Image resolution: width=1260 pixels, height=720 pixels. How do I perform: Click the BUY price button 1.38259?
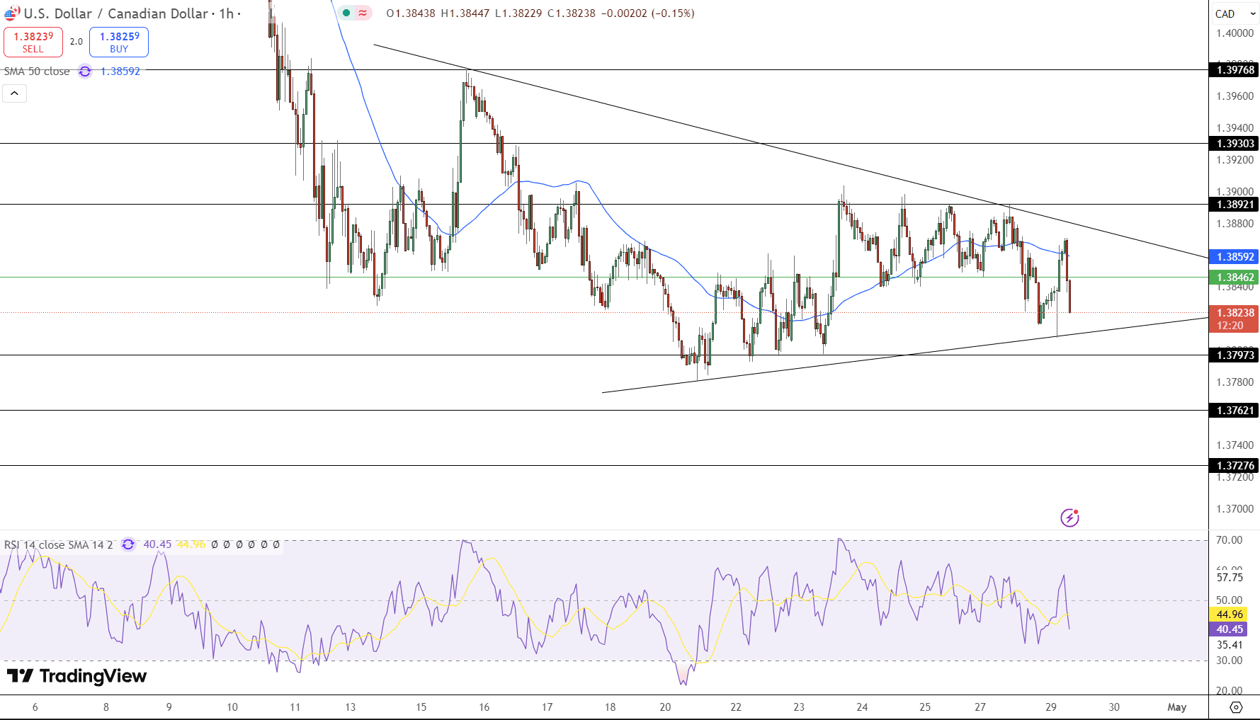[x=119, y=42]
